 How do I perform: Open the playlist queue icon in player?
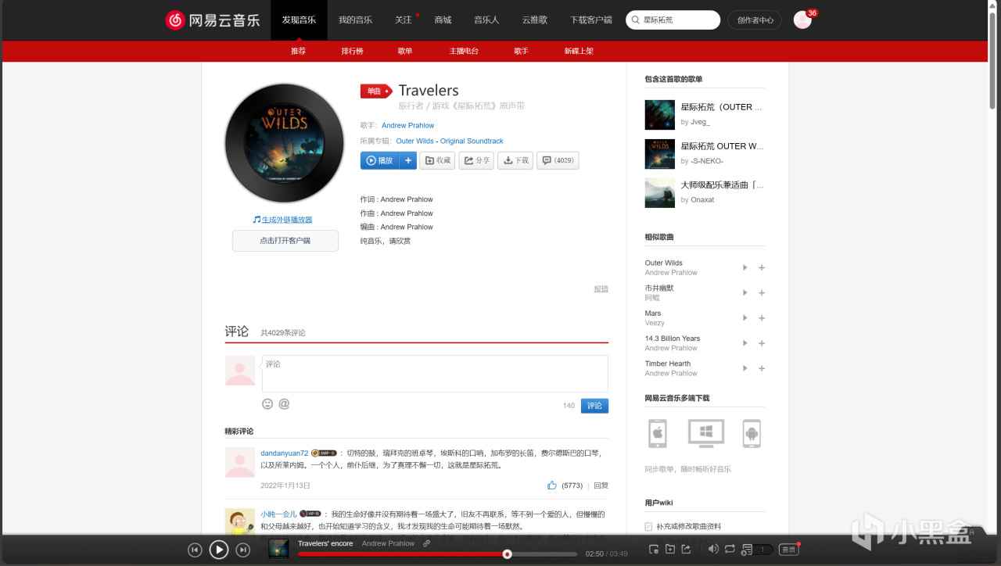[747, 550]
